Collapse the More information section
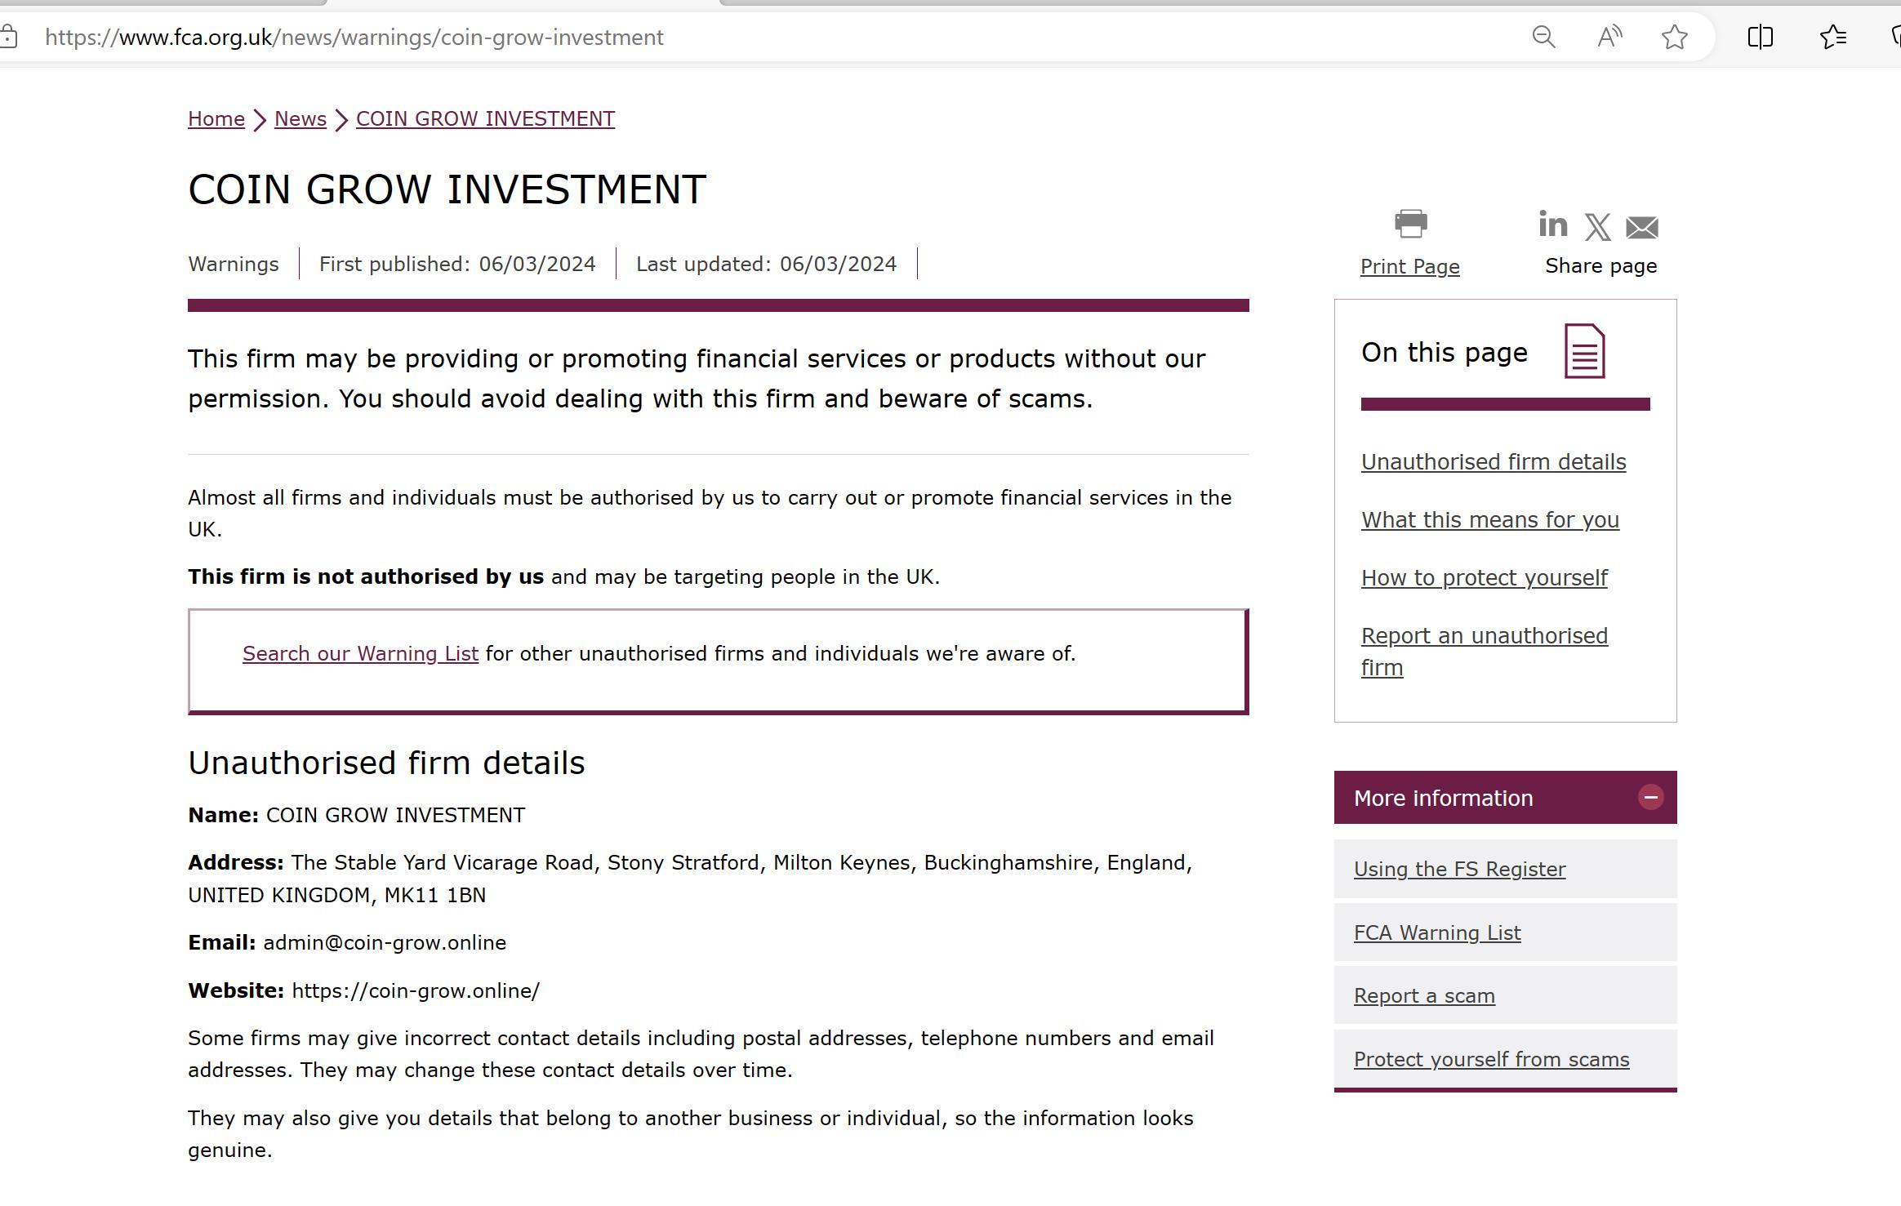The height and width of the screenshot is (1206, 1901). [1650, 798]
